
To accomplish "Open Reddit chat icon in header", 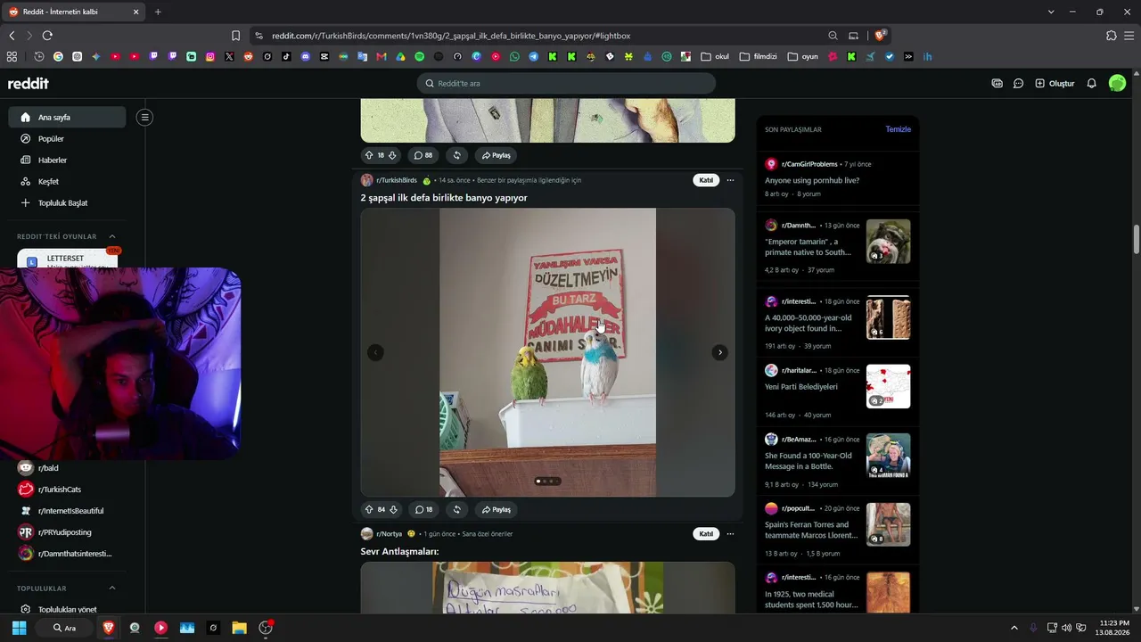I will (x=1018, y=83).
